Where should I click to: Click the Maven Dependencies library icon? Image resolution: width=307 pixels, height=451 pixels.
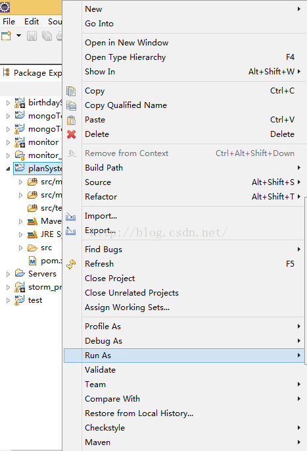pyautogui.click(x=32, y=221)
